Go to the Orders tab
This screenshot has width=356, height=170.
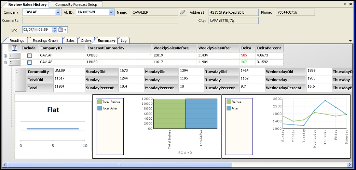point(86,40)
